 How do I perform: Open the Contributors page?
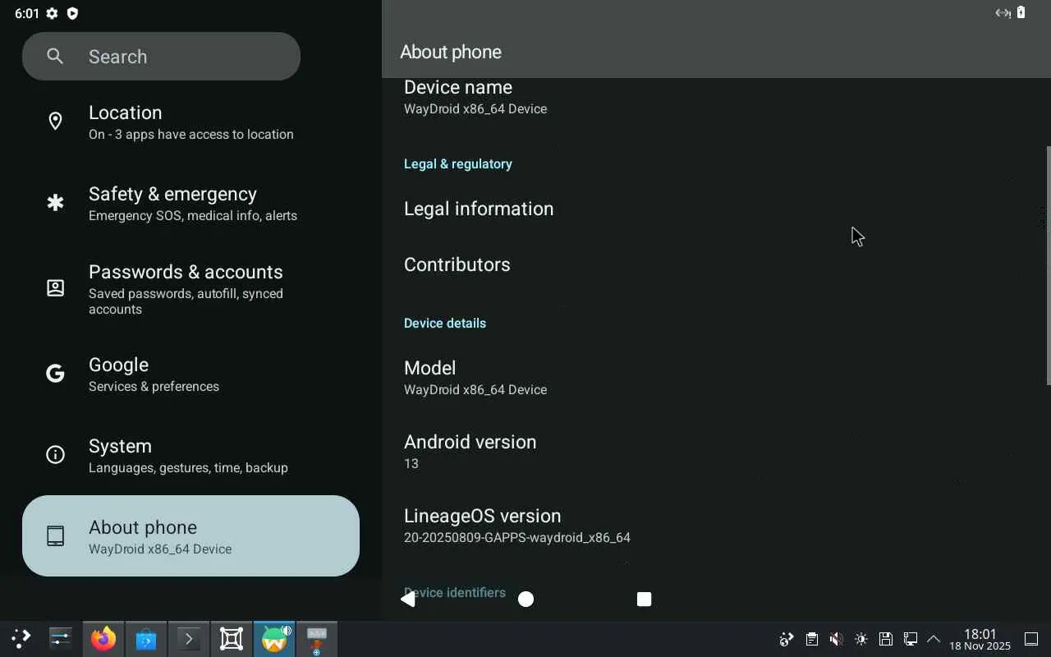click(x=714, y=264)
